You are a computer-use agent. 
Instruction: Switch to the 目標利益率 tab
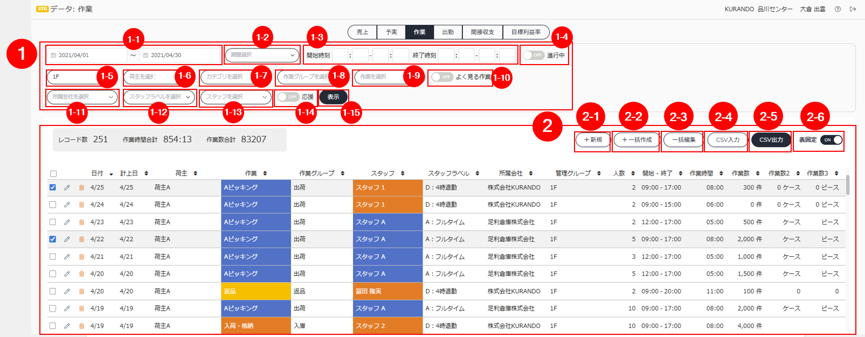[526, 32]
